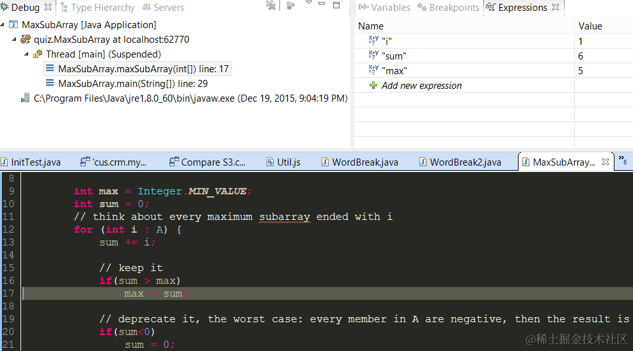Viewport: 633px width, 351px height.
Task: Click "sum += i;" on line 13
Action: [x=128, y=242]
